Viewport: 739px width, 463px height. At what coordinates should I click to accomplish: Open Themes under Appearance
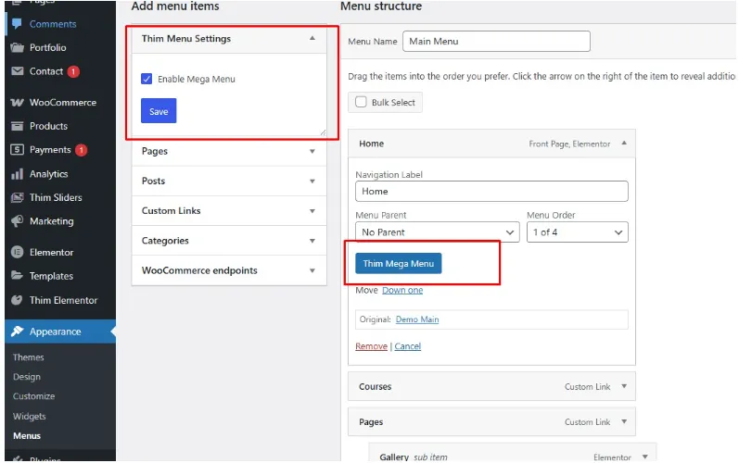(x=28, y=357)
